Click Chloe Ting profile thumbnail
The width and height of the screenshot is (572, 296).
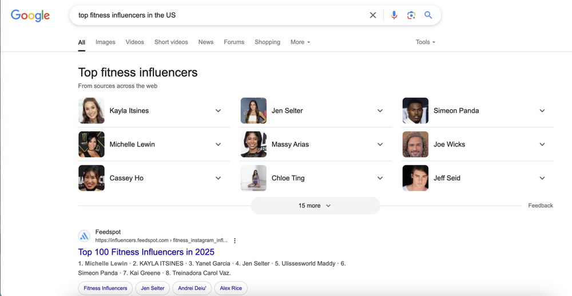tap(253, 178)
